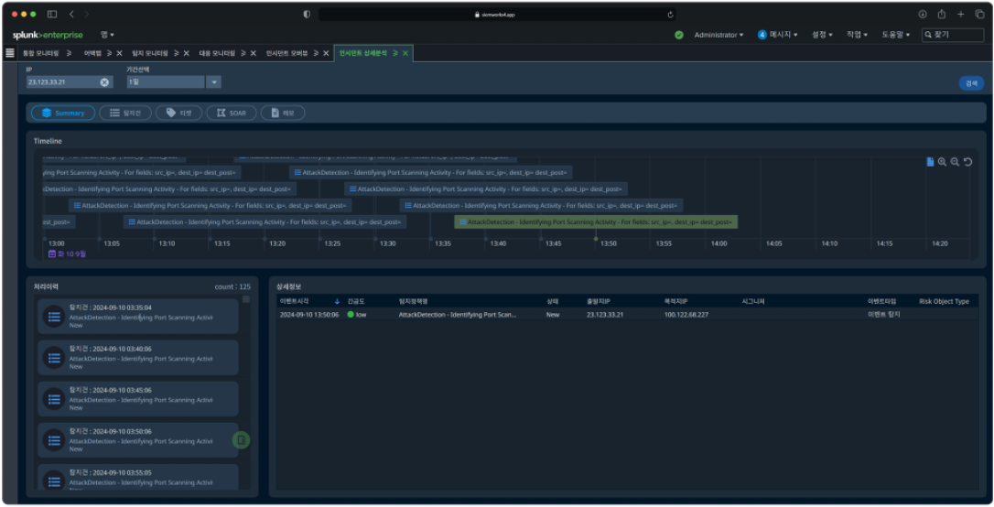This screenshot has height=507, width=994.
Task: Click the green floating document icon in 처리이력
Action: click(x=241, y=440)
